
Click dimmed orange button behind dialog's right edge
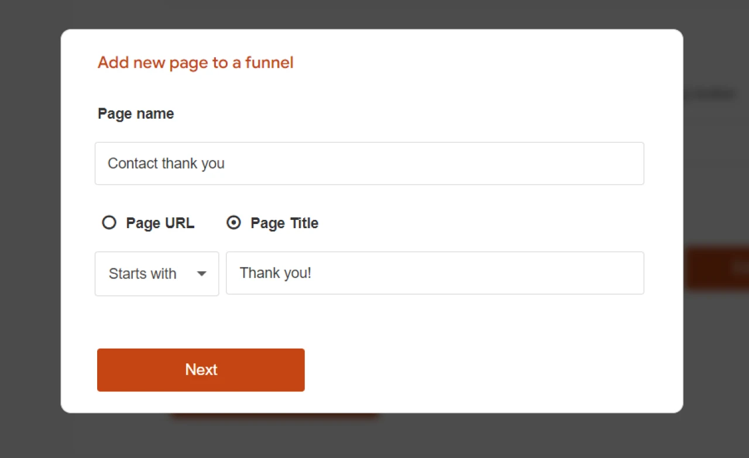tap(716, 268)
